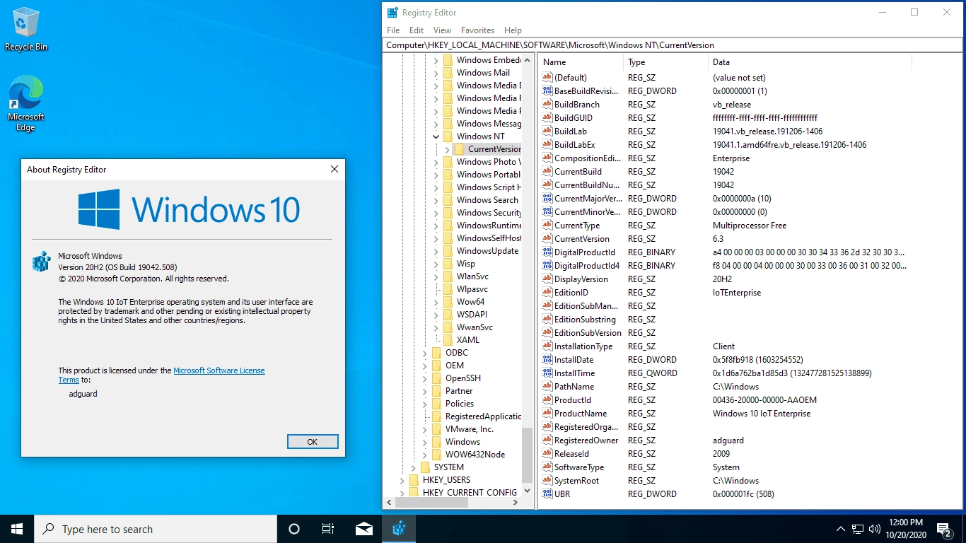The image size is (966, 543).
Task: Expand the ODBC key
Action: pyautogui.click(x=425, y=353)
